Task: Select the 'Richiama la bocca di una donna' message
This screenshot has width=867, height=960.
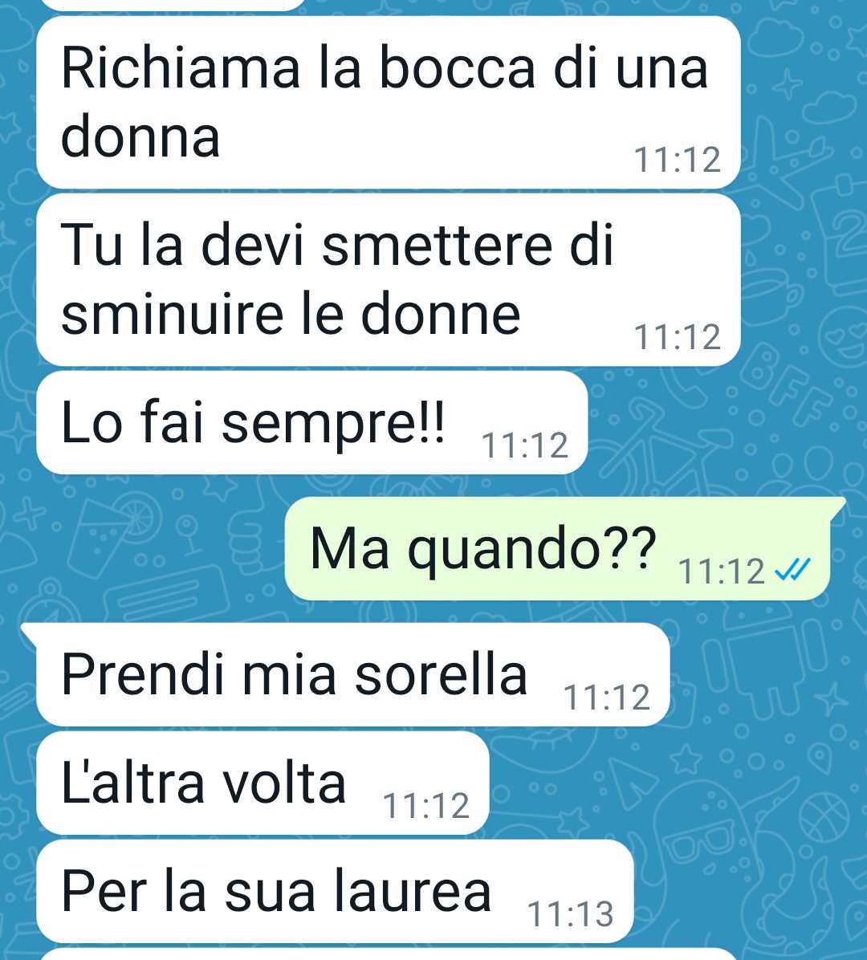Action: (x=389, y=102)
